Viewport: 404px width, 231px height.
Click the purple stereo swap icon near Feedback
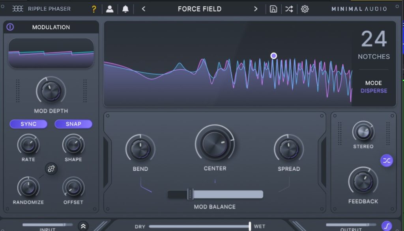[387, 160]
